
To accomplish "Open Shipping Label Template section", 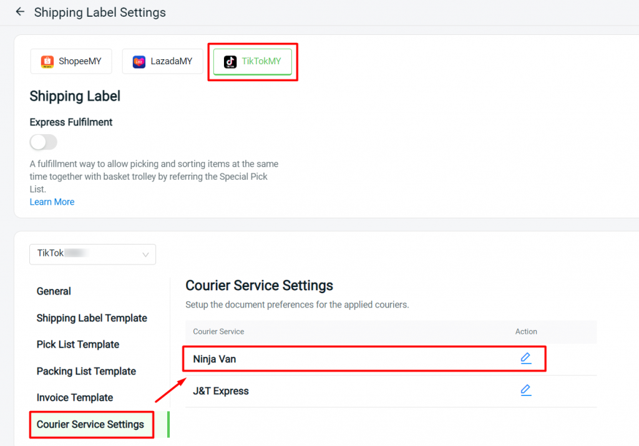I will pos(92,318).
